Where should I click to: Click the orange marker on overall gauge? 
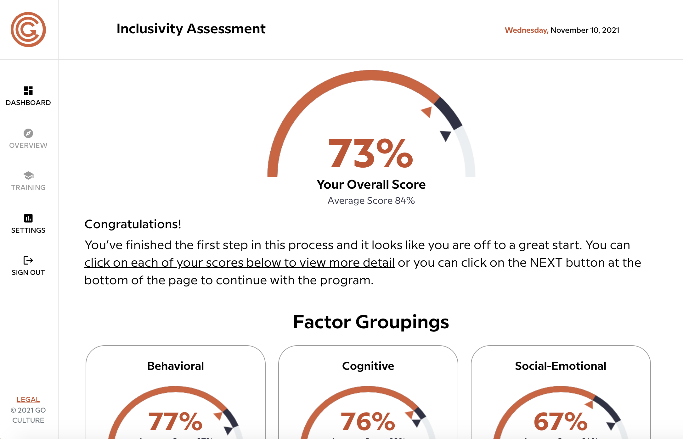[x=427, y=112]
